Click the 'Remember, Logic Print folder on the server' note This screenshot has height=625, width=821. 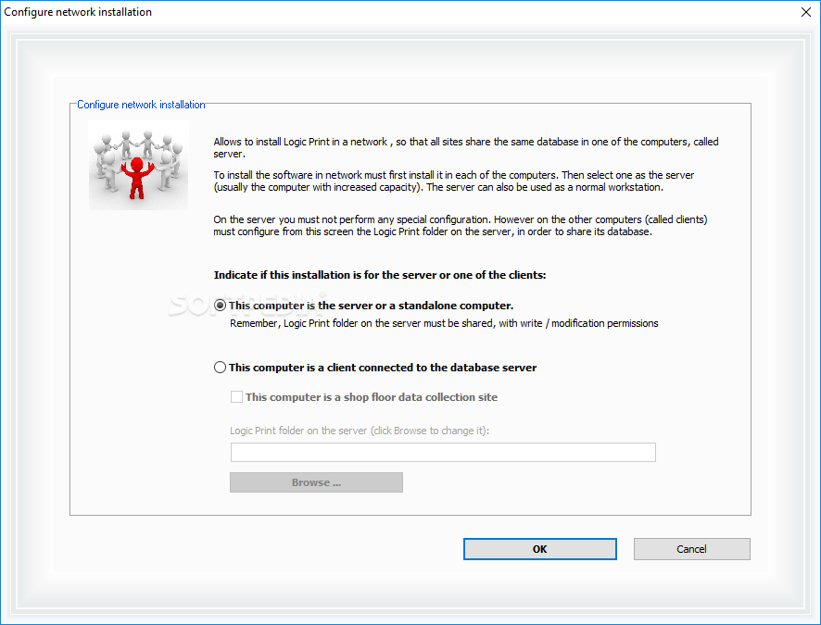pyautogui.click(x=444, y=323)
